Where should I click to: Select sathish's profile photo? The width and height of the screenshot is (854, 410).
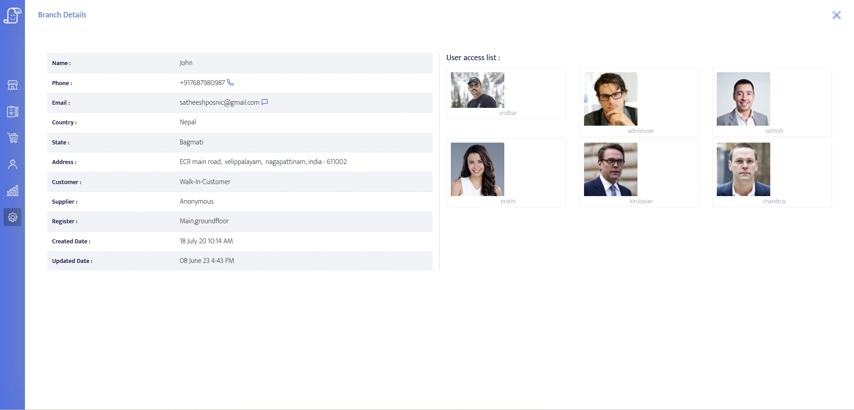743,99
